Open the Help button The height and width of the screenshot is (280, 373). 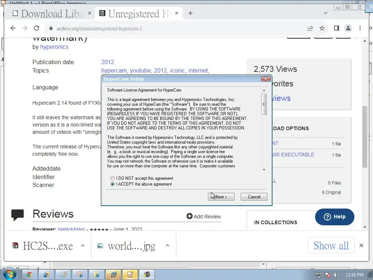click(x=334, y=217)
